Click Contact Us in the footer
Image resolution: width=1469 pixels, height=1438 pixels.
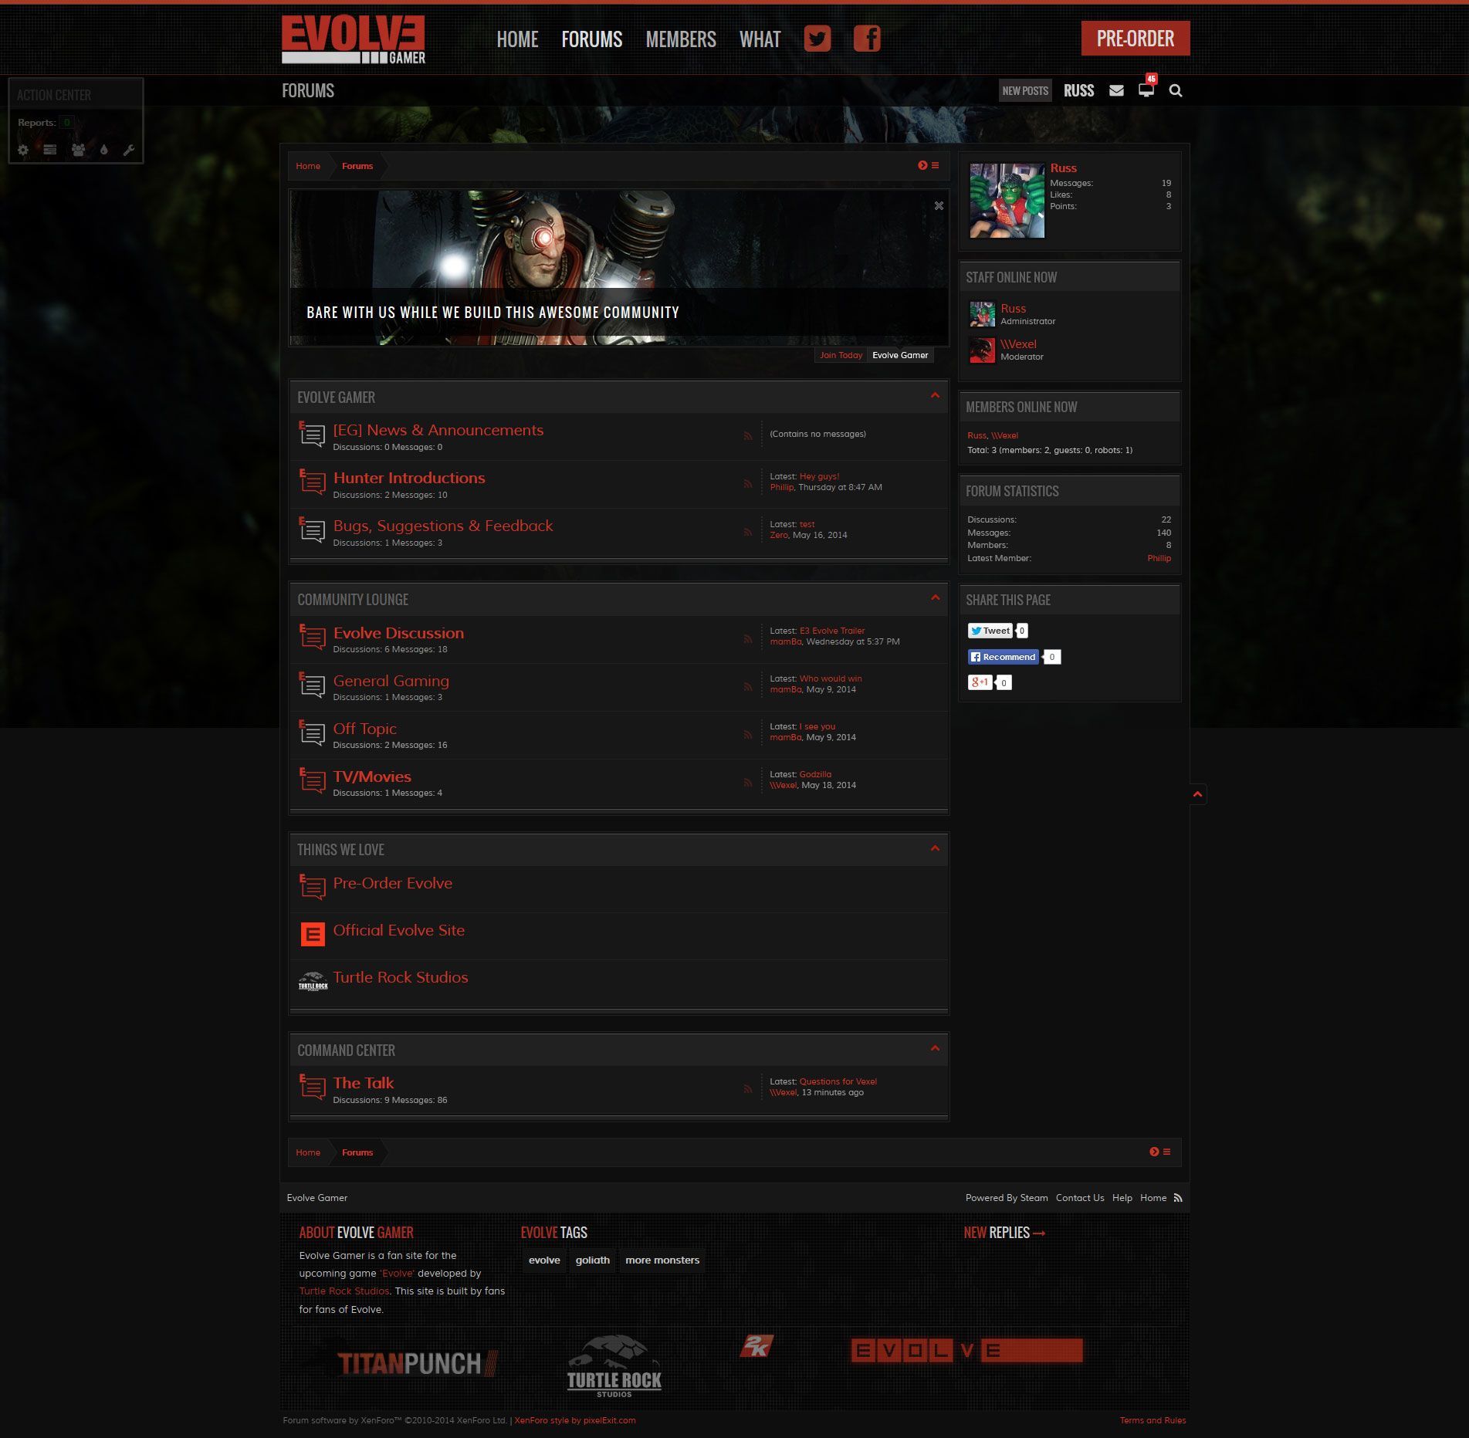pyautogui.click(x=1080, y=1198)
